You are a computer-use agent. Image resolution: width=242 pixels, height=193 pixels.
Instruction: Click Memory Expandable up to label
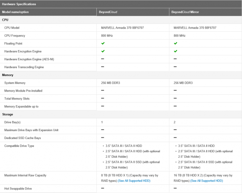click(x=21, y=106)
